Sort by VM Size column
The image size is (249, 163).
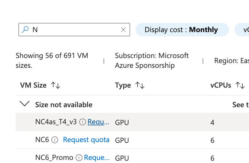pos(56,85)
